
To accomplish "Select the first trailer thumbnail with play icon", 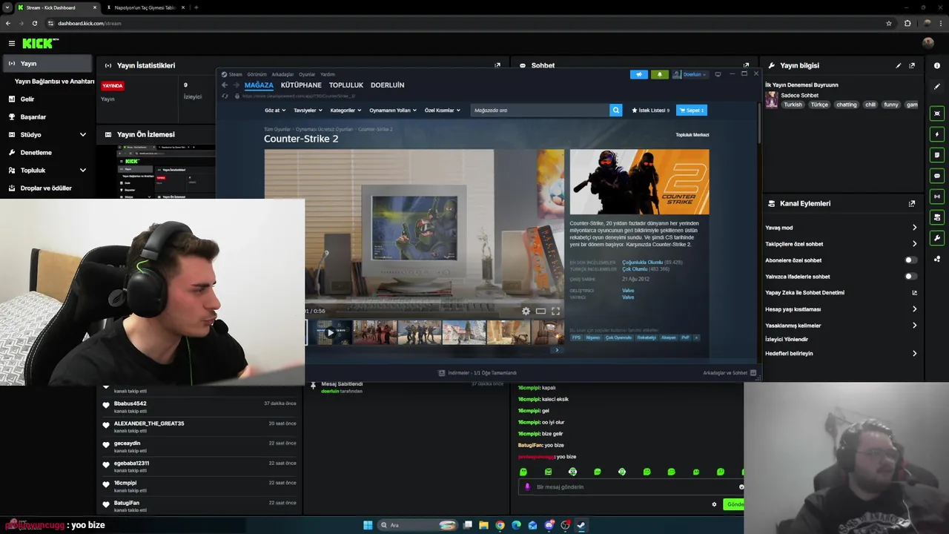I will point(330,332).
